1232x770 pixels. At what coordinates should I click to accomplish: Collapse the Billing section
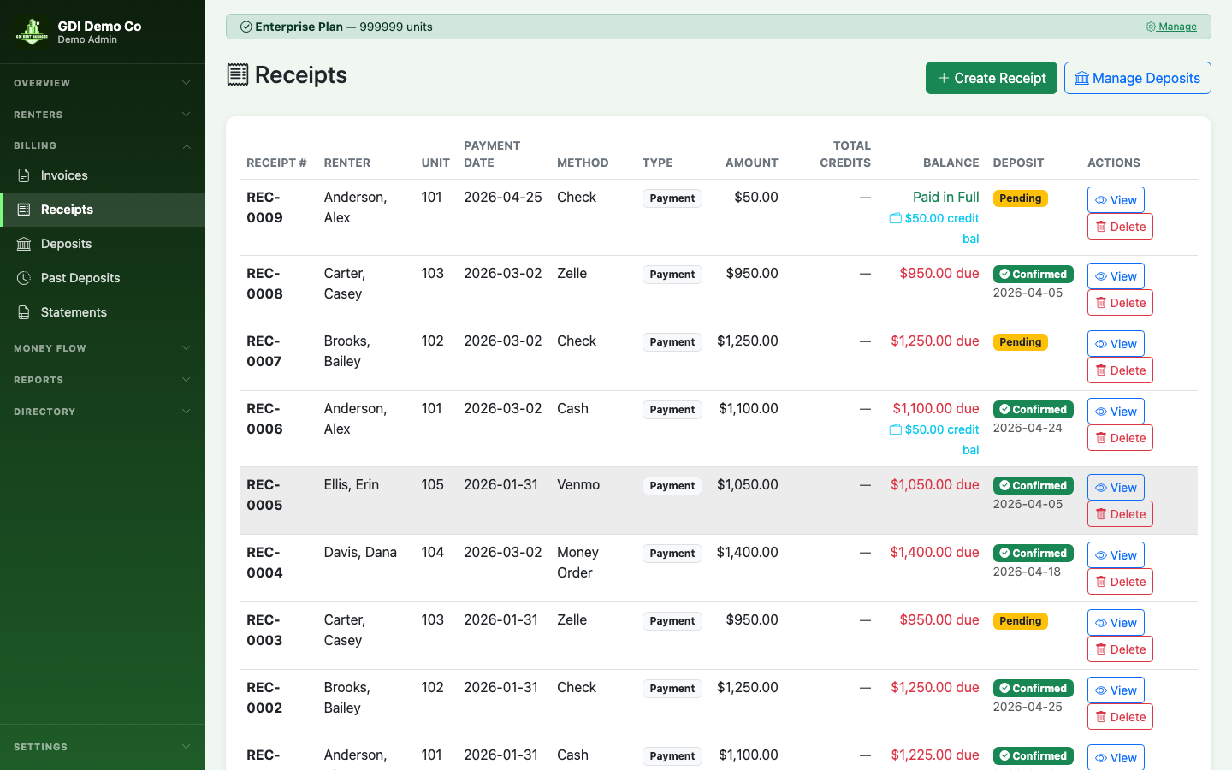103,145
